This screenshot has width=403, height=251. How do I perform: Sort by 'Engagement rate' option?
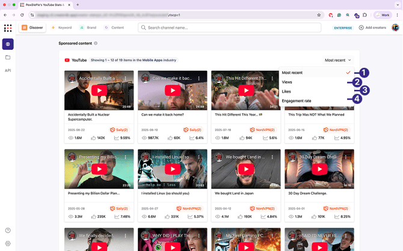297,101
